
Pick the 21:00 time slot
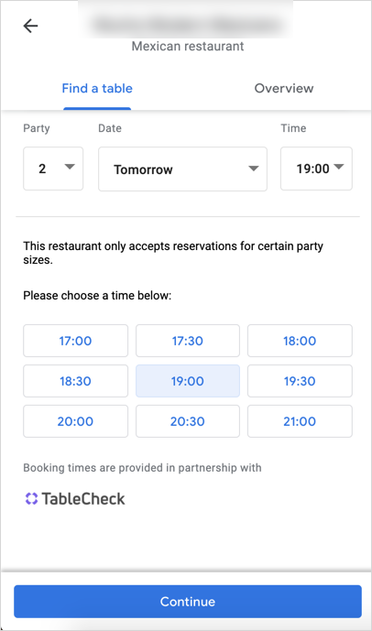(x=300, y=421)
